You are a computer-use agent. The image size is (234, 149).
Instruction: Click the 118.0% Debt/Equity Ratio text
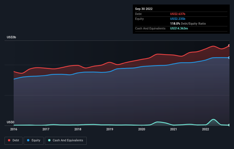188,24
